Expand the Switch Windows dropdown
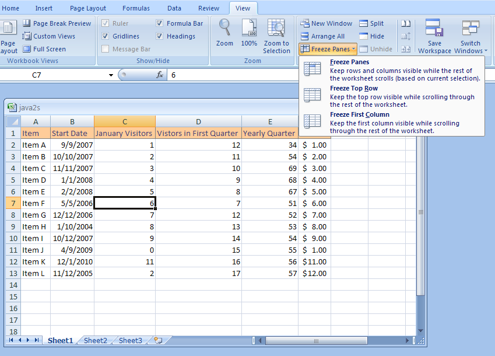Viewport: 495px width, 356px height. pos(471,51)
